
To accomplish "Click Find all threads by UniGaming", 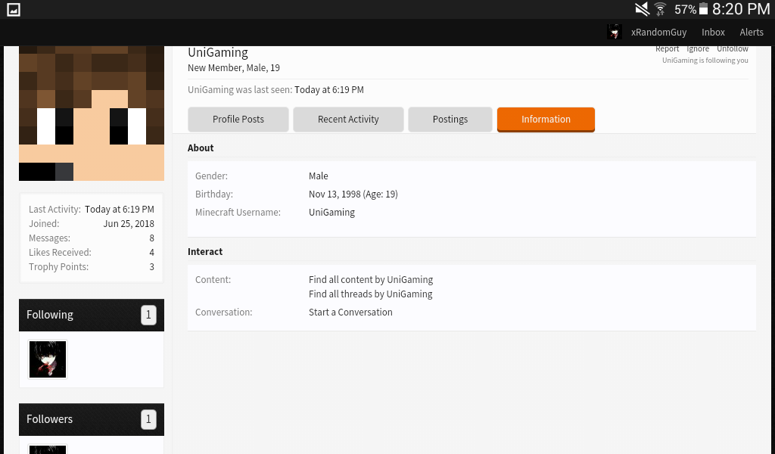I will click(x=371, y=294).
